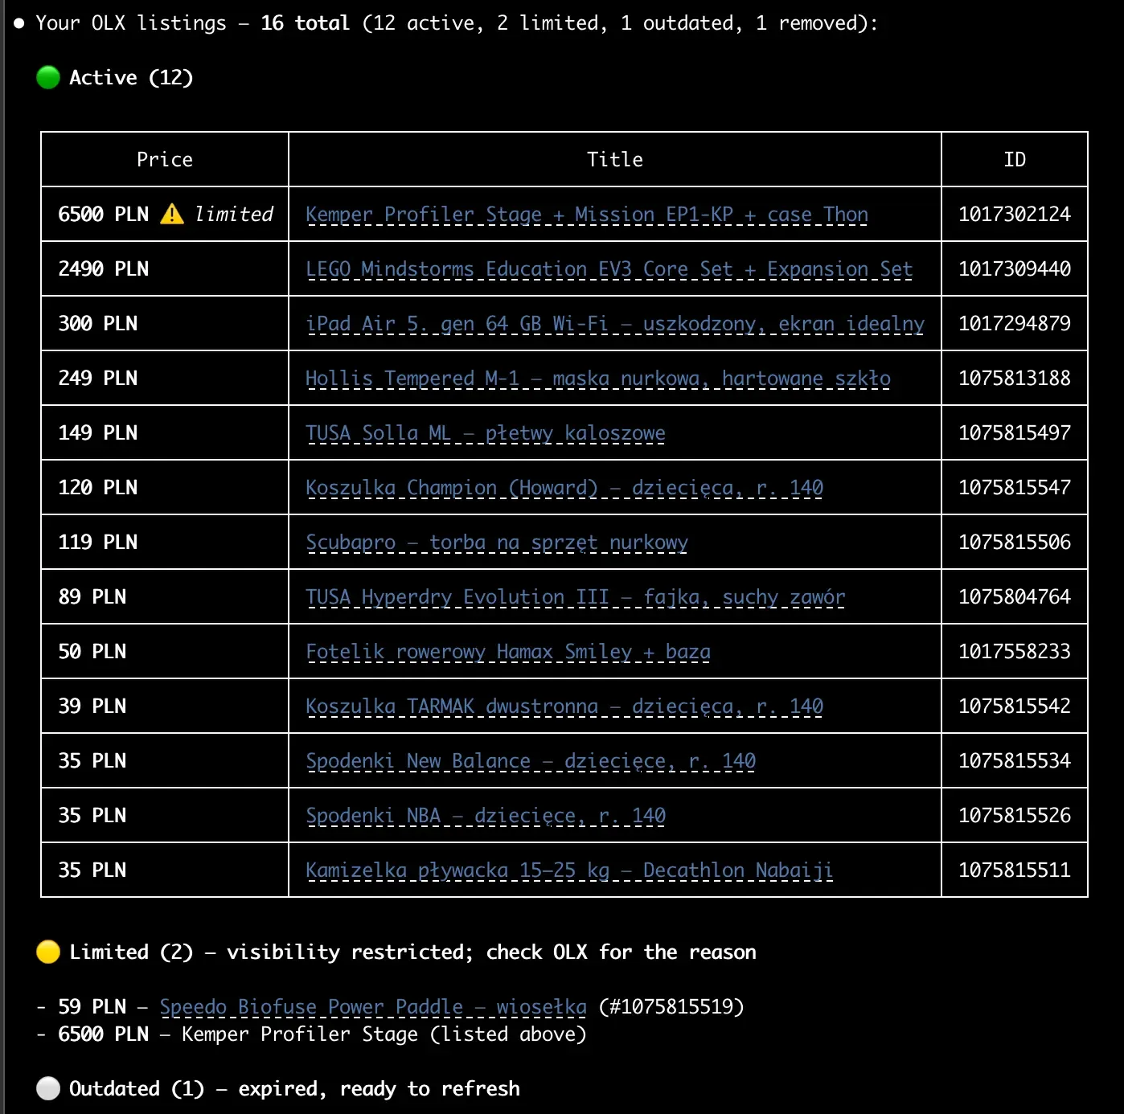Select ID 1075815497 cell
The width and height of the screenshot is (1124, 1114).
pos(1015,432)
